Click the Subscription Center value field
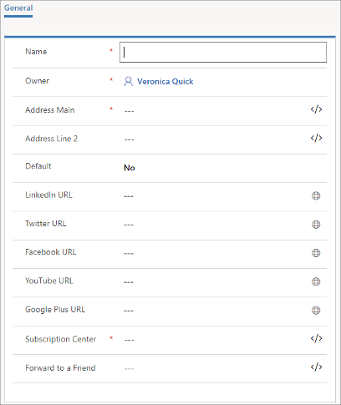 215,340
